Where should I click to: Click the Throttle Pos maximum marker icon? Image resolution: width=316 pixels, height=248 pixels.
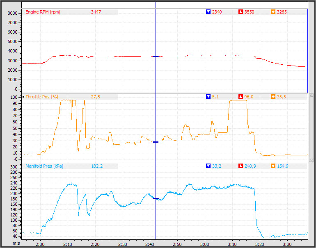point(240,97)
